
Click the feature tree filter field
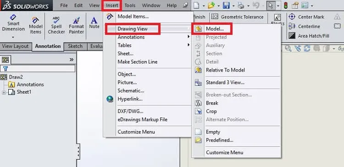click(38, 68)
